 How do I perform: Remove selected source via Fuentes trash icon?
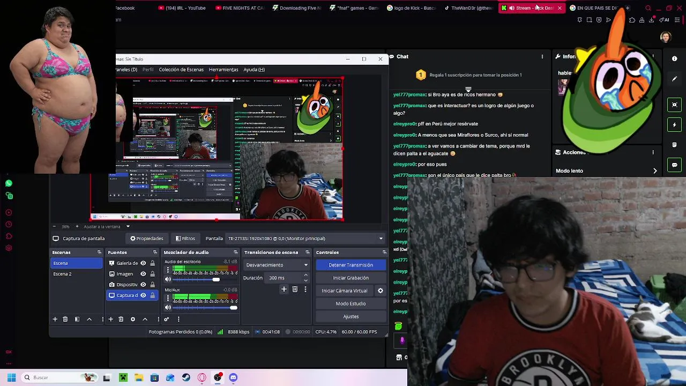coord(121,319)
